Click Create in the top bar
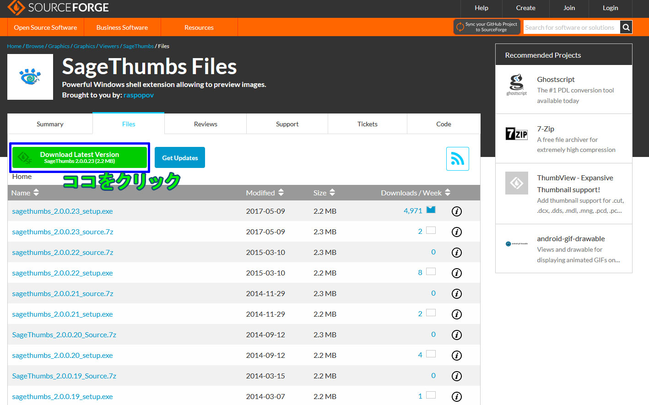The width and height of the screenshot is (649, 405). point(525,8)
